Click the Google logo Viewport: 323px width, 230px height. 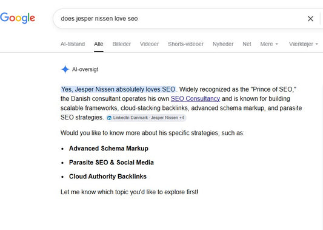pos(18,18)
